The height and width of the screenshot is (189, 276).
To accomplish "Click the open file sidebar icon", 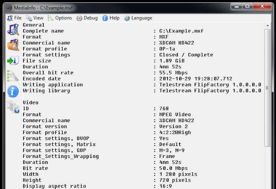I will 13,29.
